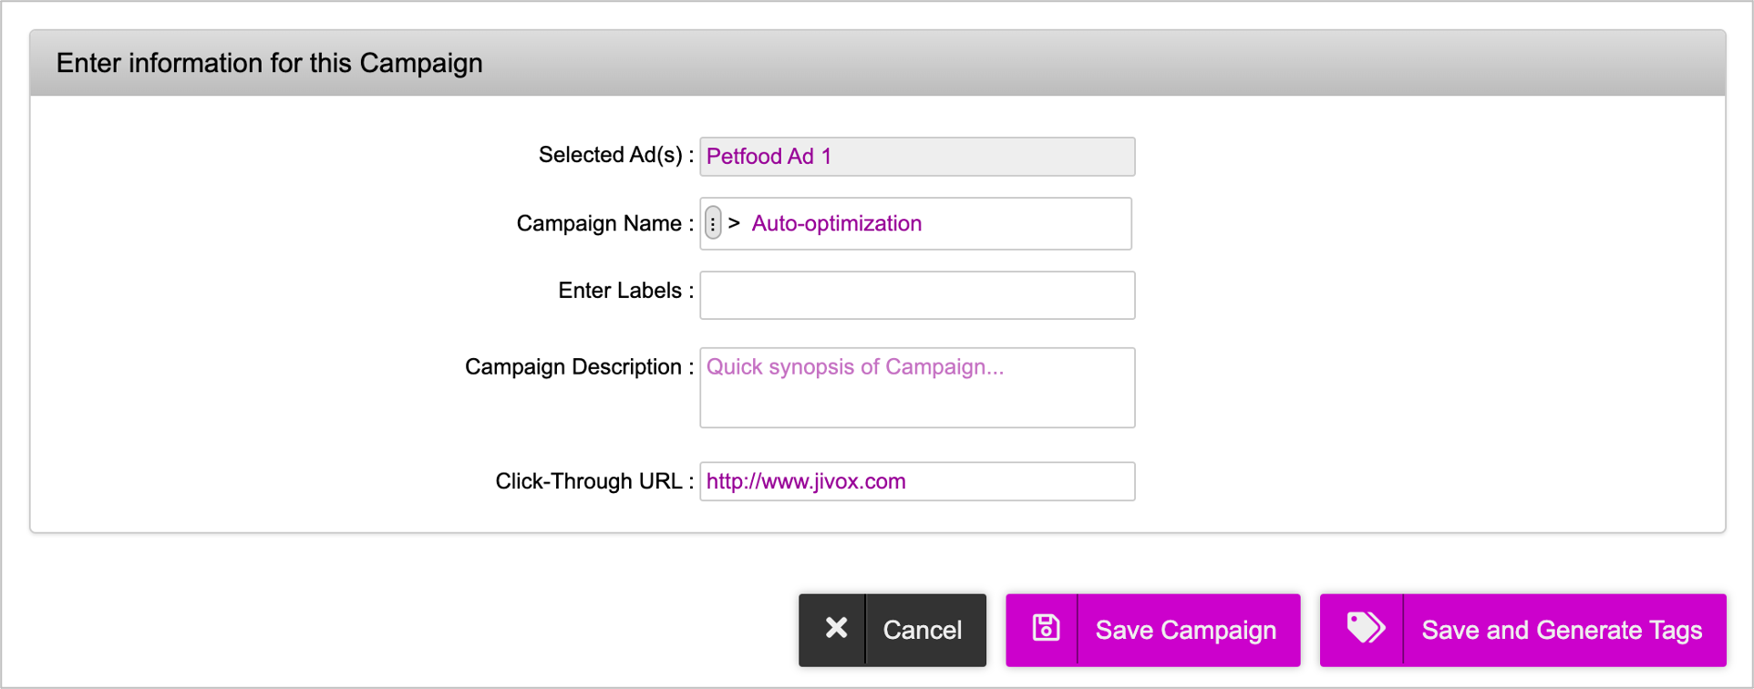1754x689 pixels.
Task: Click the "Selected Ad(s) :" label
Action: [615, 155]
